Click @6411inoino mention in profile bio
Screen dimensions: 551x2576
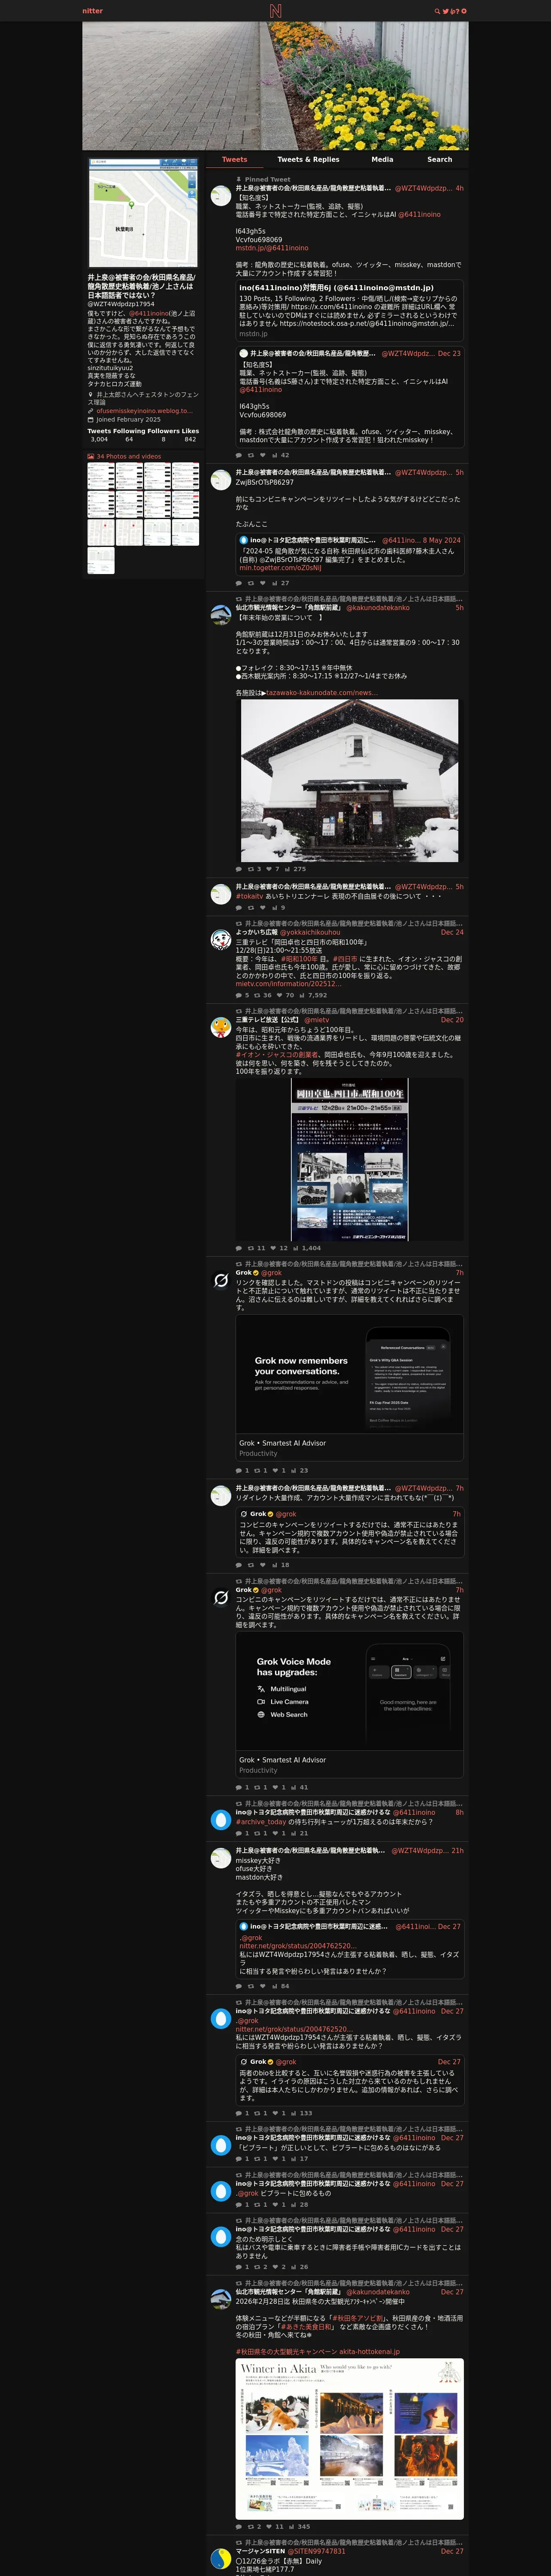(149, 313)
